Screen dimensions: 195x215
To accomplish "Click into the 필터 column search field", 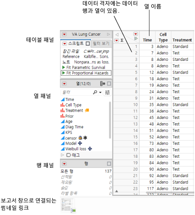I will point(77,92).
